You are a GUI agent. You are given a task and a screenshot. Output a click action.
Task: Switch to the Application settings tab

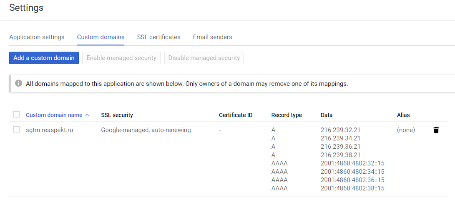point(37,37)
